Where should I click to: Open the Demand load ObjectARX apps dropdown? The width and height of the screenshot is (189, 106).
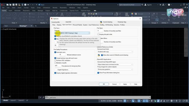click(115, 64)
